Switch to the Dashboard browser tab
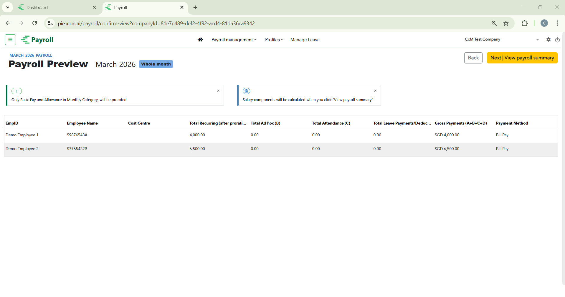The image size is (565, 297). click(x=53, y=8)
